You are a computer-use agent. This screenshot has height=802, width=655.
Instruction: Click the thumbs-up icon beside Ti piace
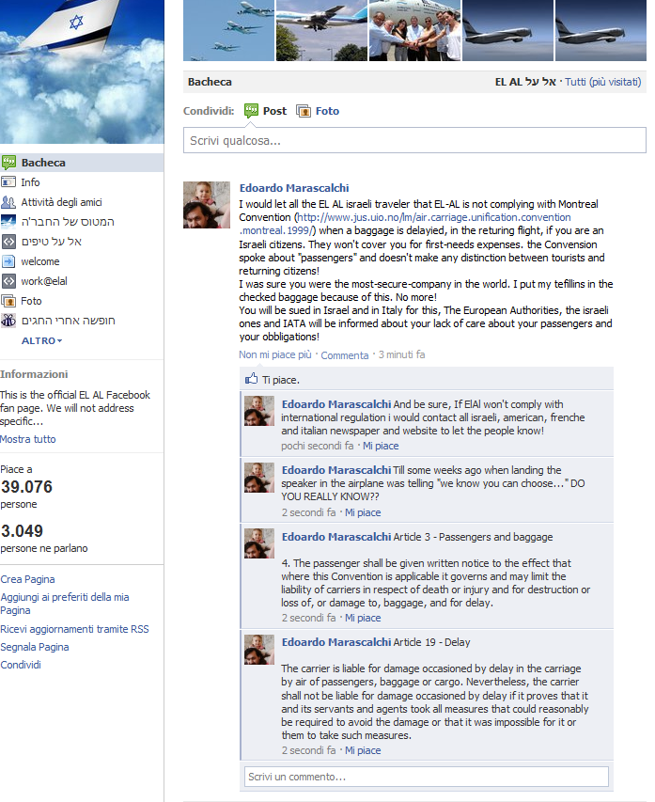tap(251, 379)
